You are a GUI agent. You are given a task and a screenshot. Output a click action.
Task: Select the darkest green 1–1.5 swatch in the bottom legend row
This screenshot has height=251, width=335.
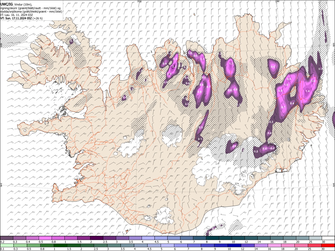tap(60, 246)
